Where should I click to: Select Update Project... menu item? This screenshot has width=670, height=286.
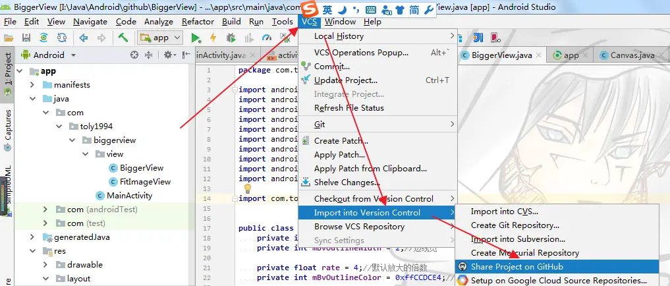click(x=377, y=80)
